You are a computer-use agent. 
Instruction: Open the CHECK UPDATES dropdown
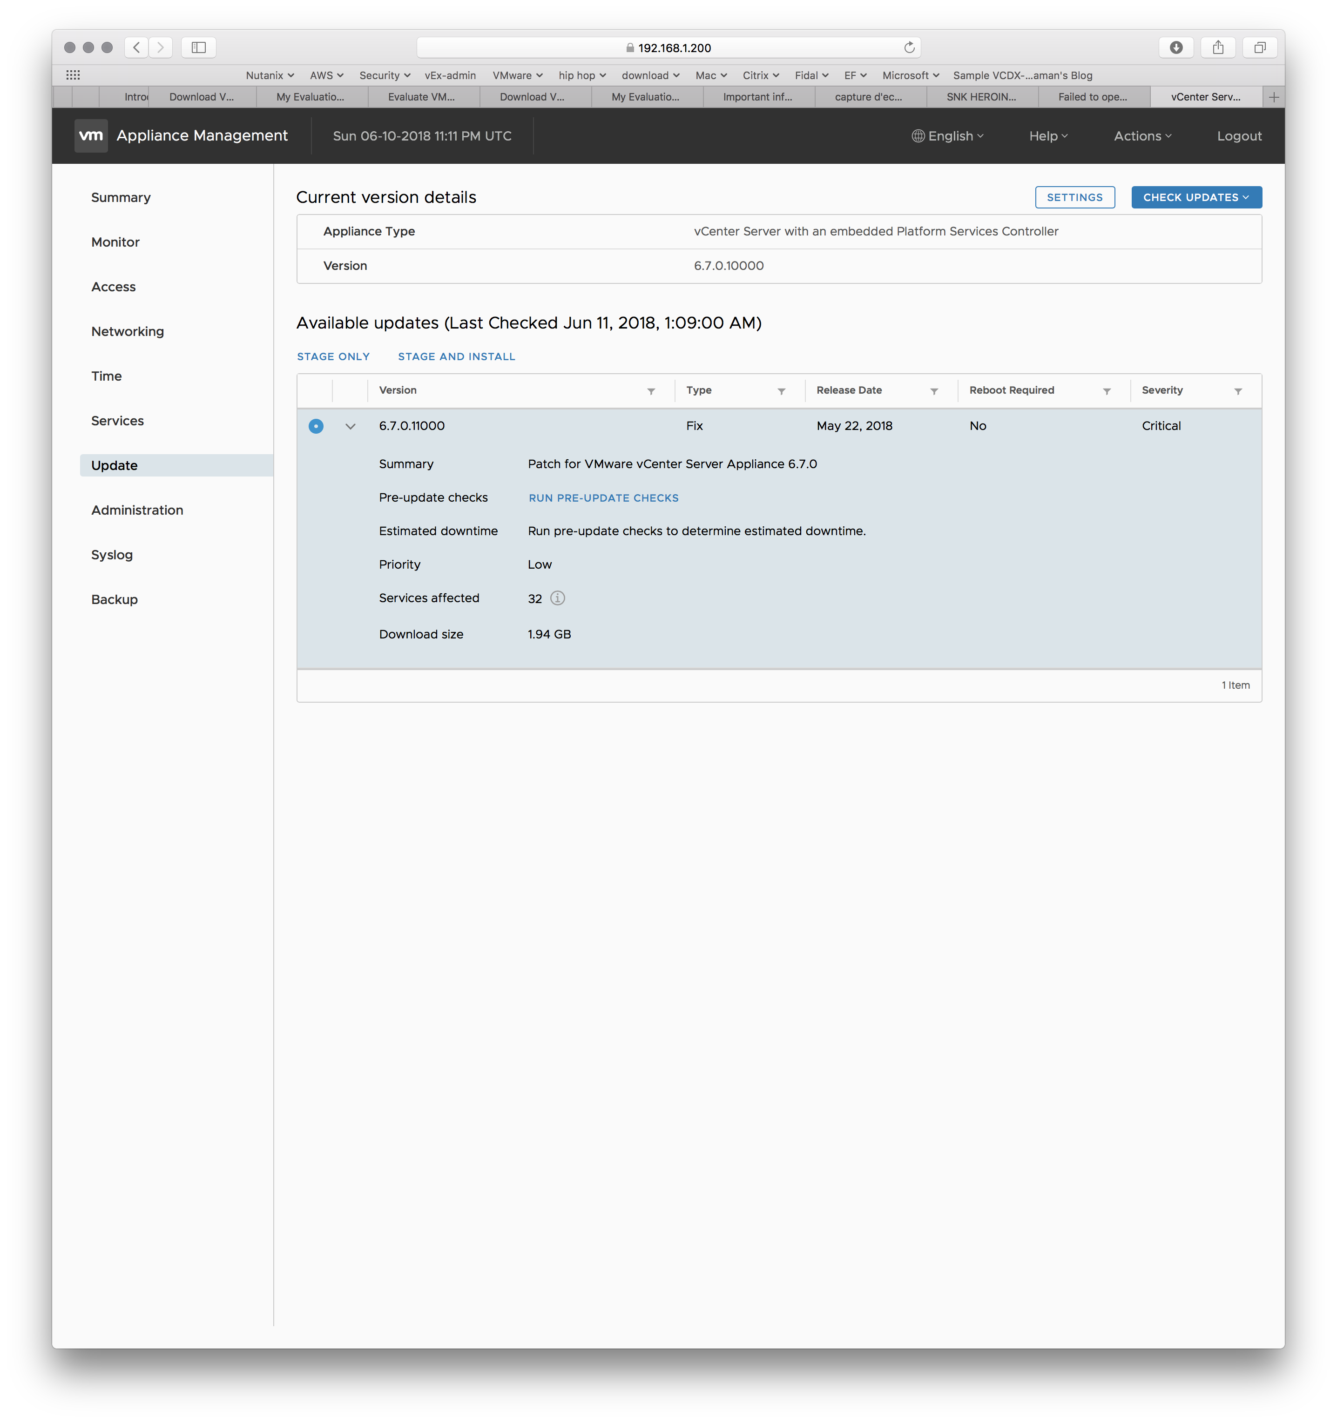pos(1196,198)
